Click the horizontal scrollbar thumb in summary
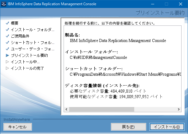188x134 pixels. point(102,109)
